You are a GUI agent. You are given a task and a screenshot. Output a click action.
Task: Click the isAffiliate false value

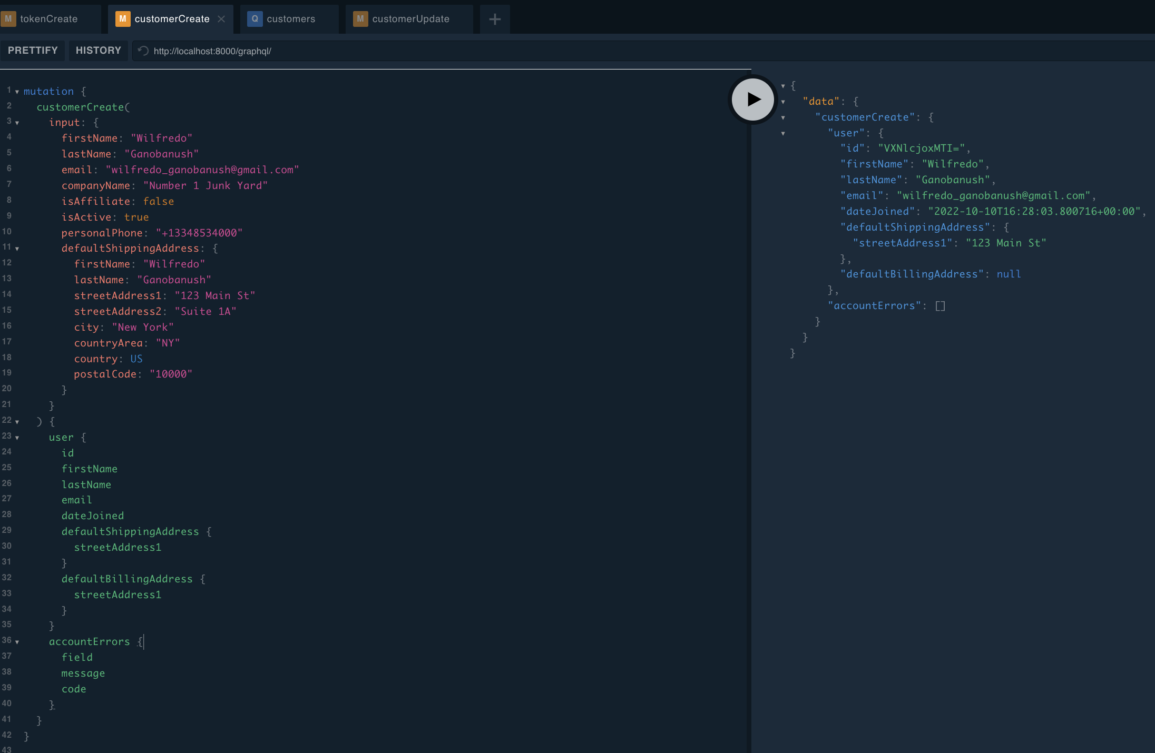(159, 201)
